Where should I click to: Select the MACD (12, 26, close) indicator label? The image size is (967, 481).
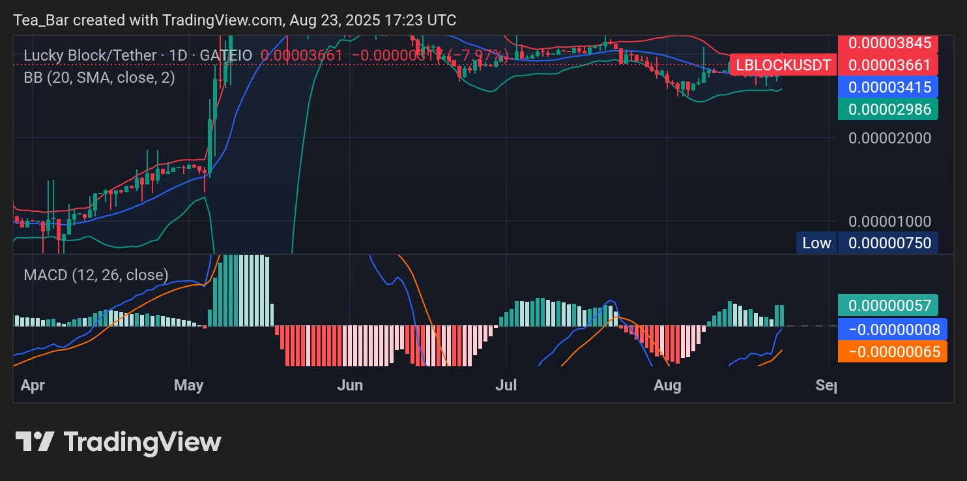point(96,275)
